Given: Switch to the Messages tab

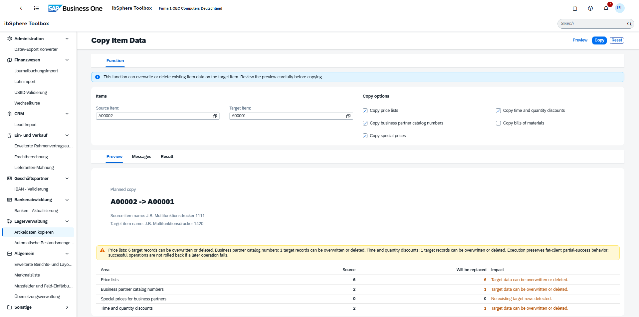Looking at the screenshot, I should (x=141, y=157).
